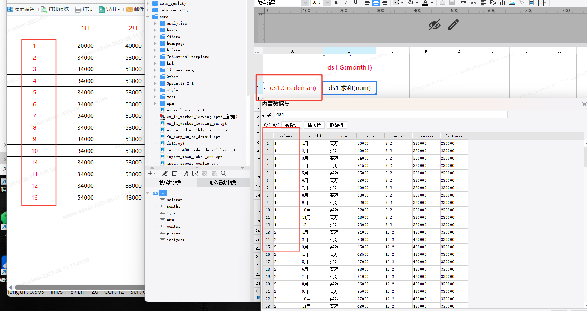Toggle italic formatting in designer toolbar
This screenshot has height=311, width=587.
pos(346,3)
